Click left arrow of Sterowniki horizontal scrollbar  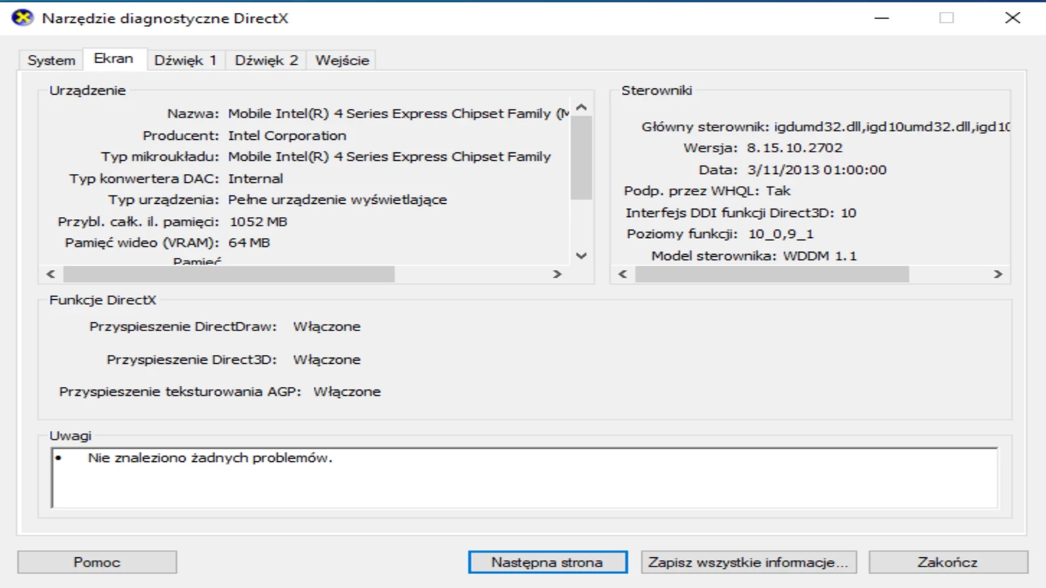pyautogui.click(x=622, y=274)
